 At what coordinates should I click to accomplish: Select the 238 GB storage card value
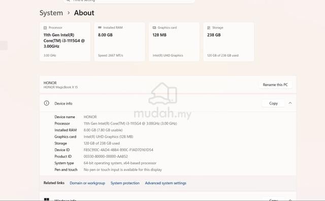point(214,35)
